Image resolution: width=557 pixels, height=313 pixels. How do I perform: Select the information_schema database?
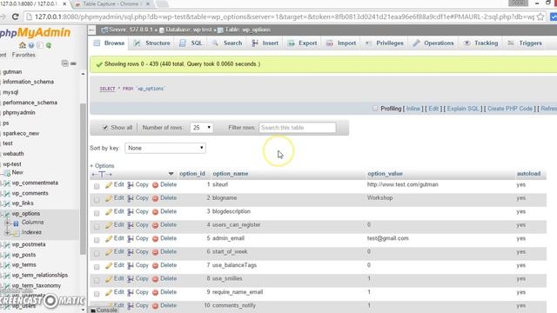tap(29, 82)
